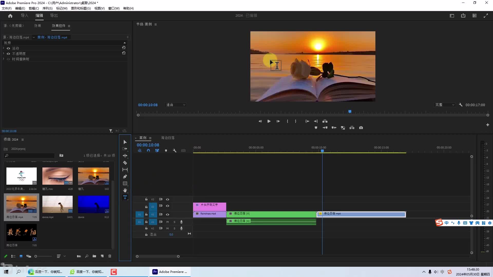Toggle linked selection in timeline

157,151
